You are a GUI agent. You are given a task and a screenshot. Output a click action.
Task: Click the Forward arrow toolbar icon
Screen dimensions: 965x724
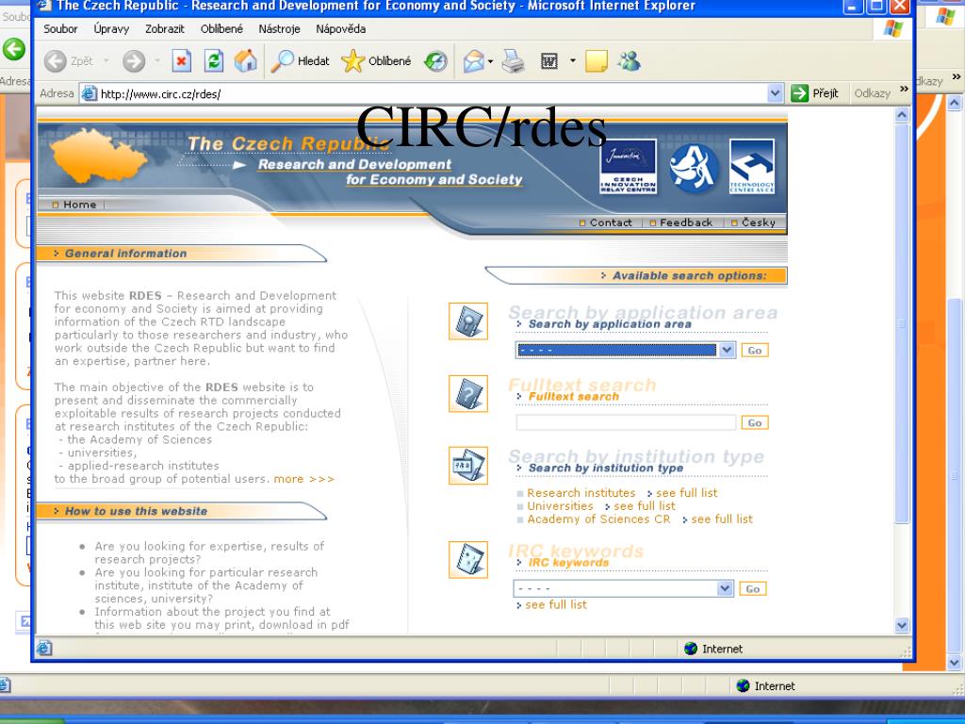click(x=134, y=61)
